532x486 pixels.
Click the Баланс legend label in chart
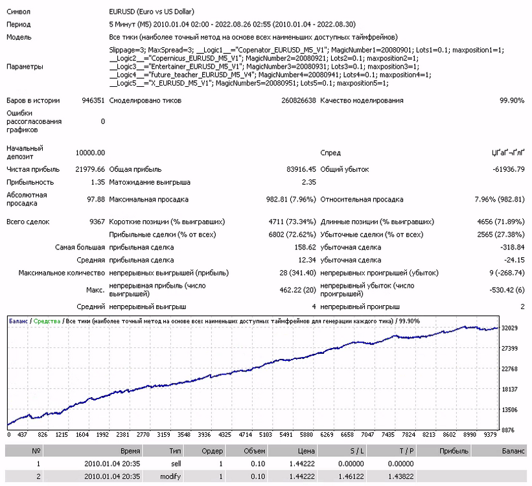[18, 321]
